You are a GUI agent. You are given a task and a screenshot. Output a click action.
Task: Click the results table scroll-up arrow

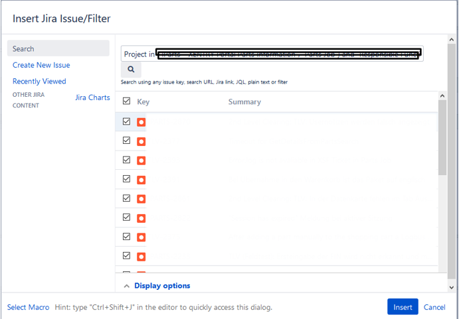(442, 96)
